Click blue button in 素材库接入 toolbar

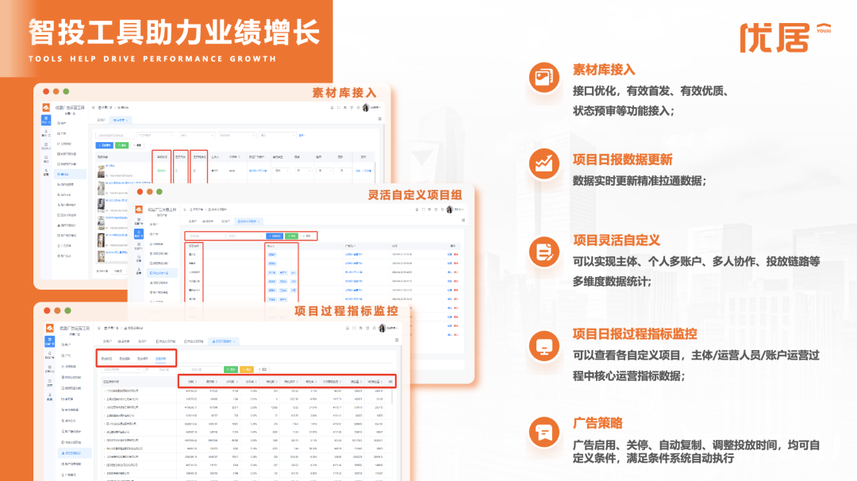(105, 145)
